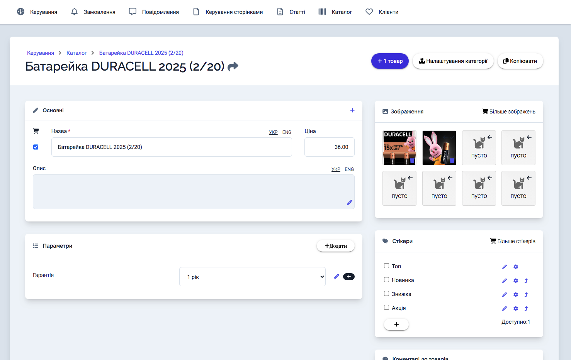The height and width of the screenshot is (360, 571).
Task: Select the Duracell batteries pack thumbnail
Action: (399, 148)
